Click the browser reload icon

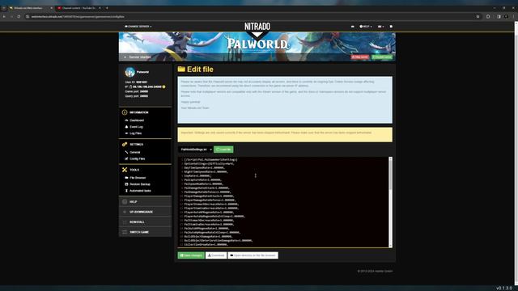[x=19, y=16]
